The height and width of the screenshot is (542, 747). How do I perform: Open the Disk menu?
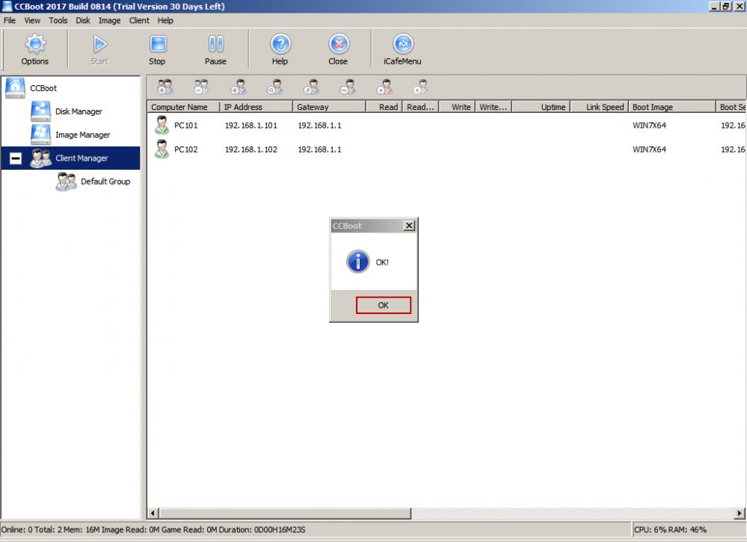click(83, 20)
